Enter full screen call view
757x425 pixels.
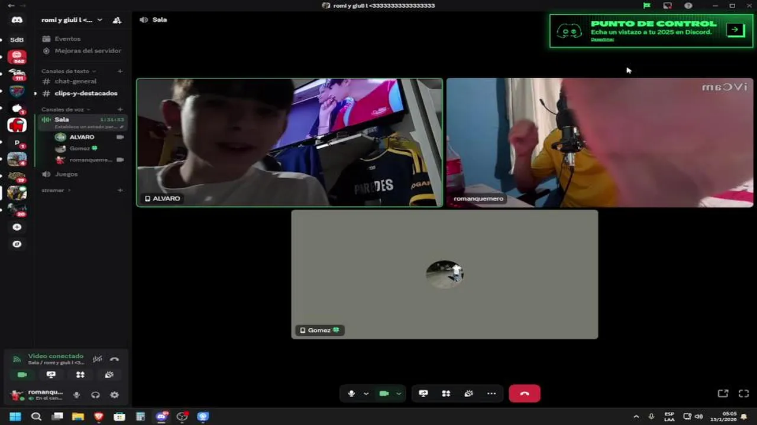pos(744,394)
